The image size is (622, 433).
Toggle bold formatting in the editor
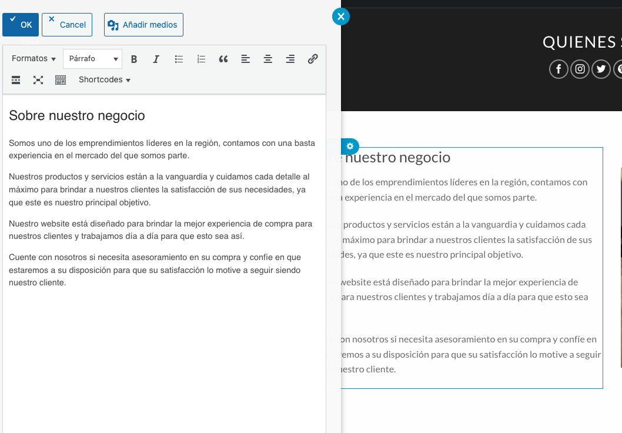click(134, 59)
